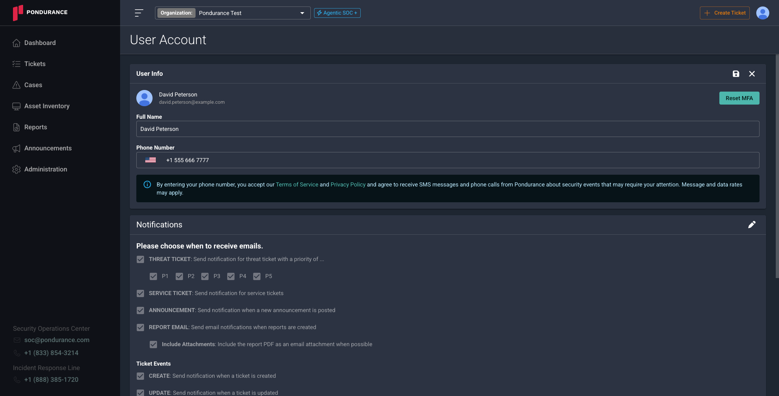779x396 pixels.
Task: Select the US flag country selector
Action: (151, 160)
